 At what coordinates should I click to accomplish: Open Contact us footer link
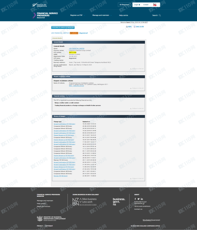(138, 209)
